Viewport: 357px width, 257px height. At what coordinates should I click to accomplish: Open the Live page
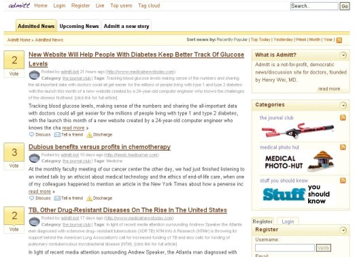tap(100, 5)
